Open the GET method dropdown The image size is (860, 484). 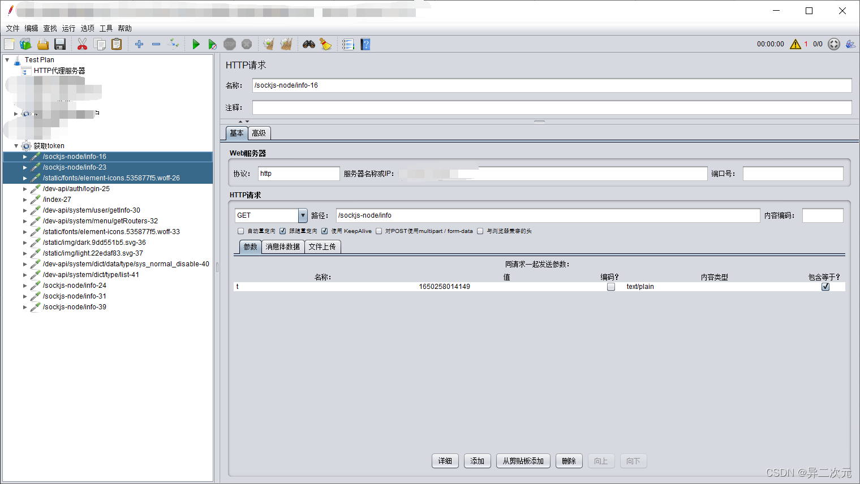click(x=303, y=215)
